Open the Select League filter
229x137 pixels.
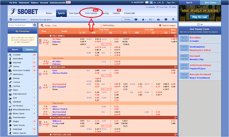[x=167, y=25]
